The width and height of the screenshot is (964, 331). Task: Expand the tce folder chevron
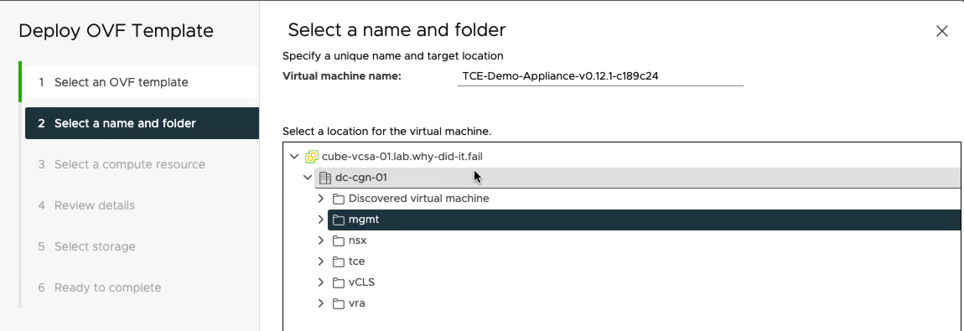click(x=321, y=261)
